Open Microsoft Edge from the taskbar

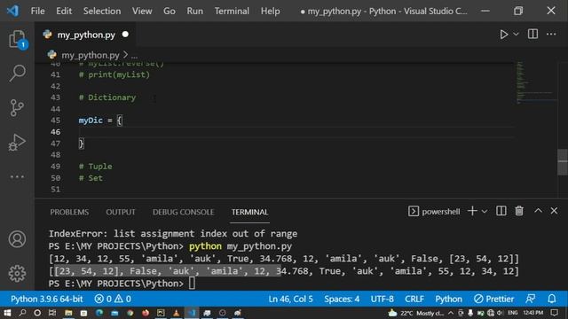tap(99, 313)
